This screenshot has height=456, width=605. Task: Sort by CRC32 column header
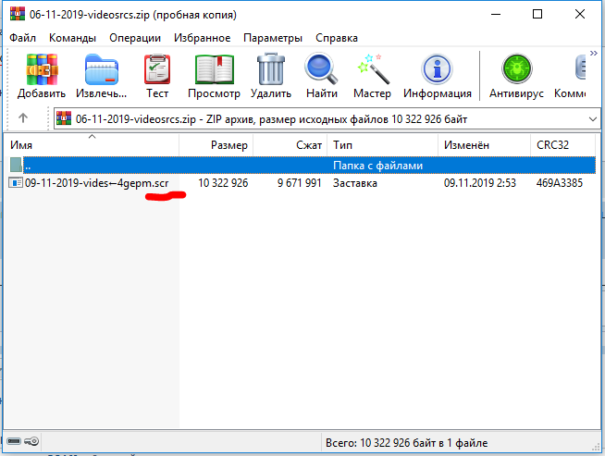pos(563,145)
